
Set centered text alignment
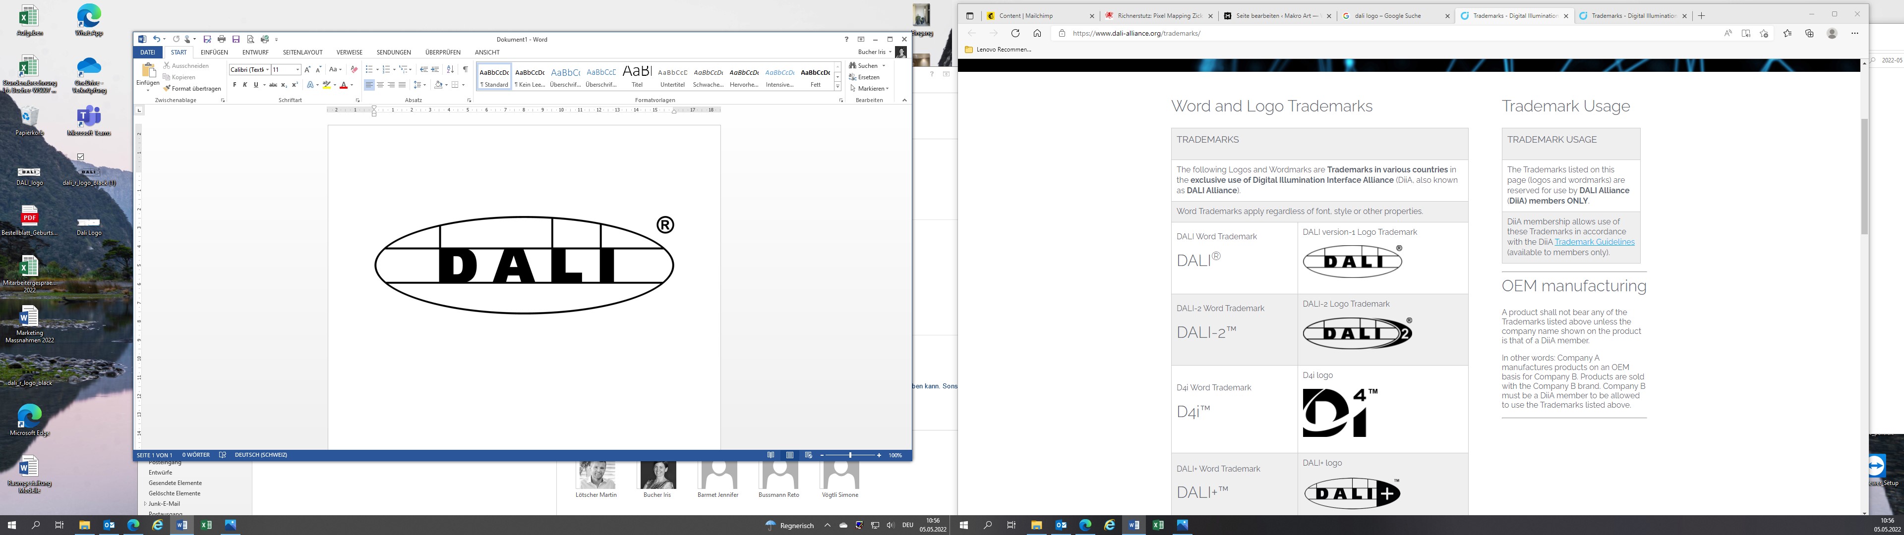tap(380, 85)
